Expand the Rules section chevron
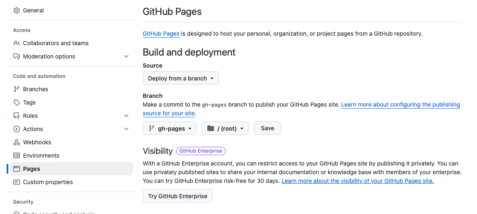The width and height of the screenshot is (477, 214). (x=126, y=116)
